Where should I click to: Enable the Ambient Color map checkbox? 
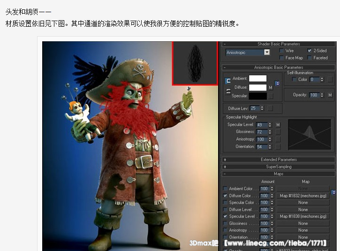tap(225, 189)
